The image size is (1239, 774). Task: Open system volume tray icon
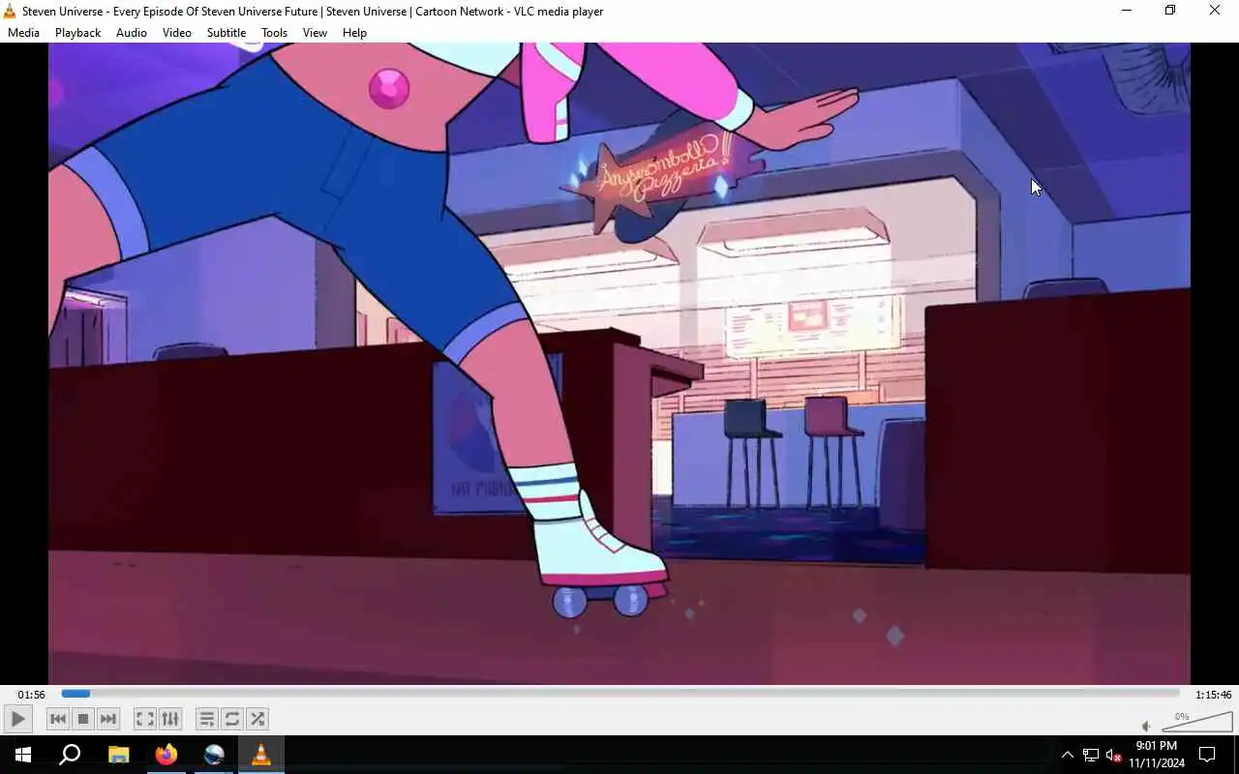[1113, 755]
